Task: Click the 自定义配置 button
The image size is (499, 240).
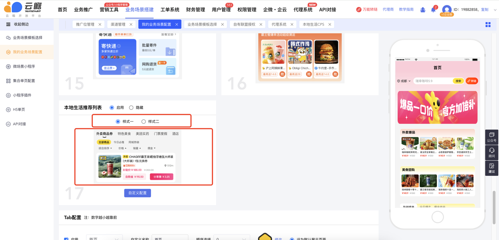Action: coord(137,193)
